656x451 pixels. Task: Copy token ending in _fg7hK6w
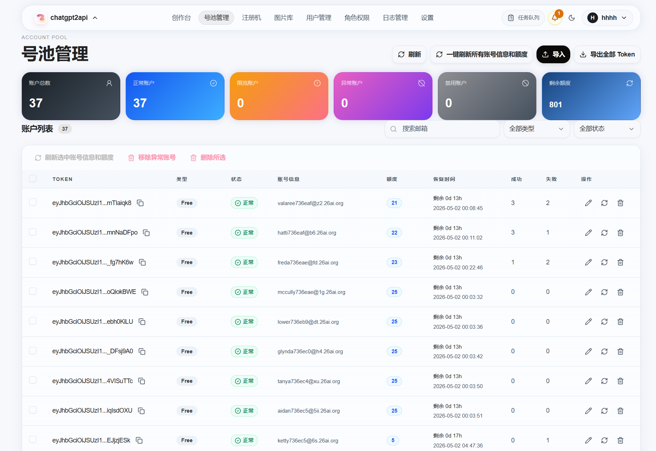click(142, 262)
